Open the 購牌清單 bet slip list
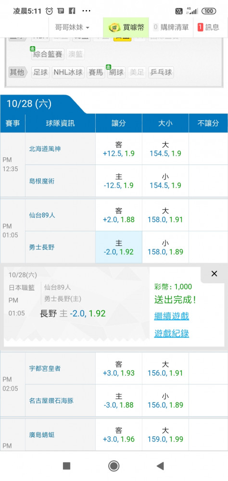Image resolution: width=228 pixels, height=481 pixels. click(171, 27)
